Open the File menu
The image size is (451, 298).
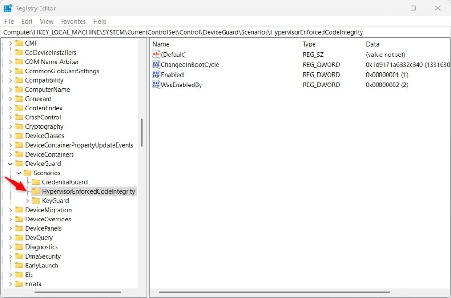coord(8,21)
